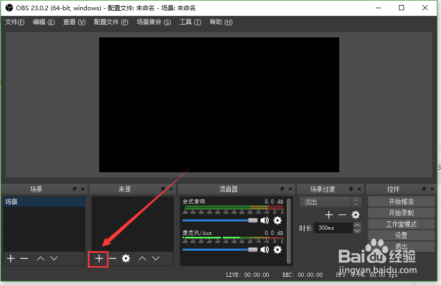Close the 来源 panel
Viewport: 441px width, 285px height.
(x=171, y=189)
